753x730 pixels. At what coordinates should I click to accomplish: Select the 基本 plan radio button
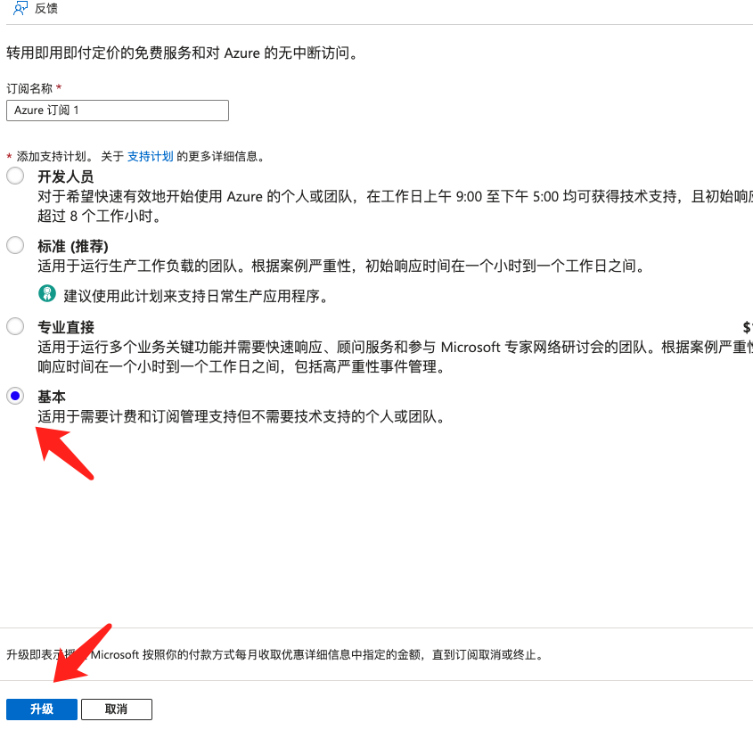tap(15, 396)
